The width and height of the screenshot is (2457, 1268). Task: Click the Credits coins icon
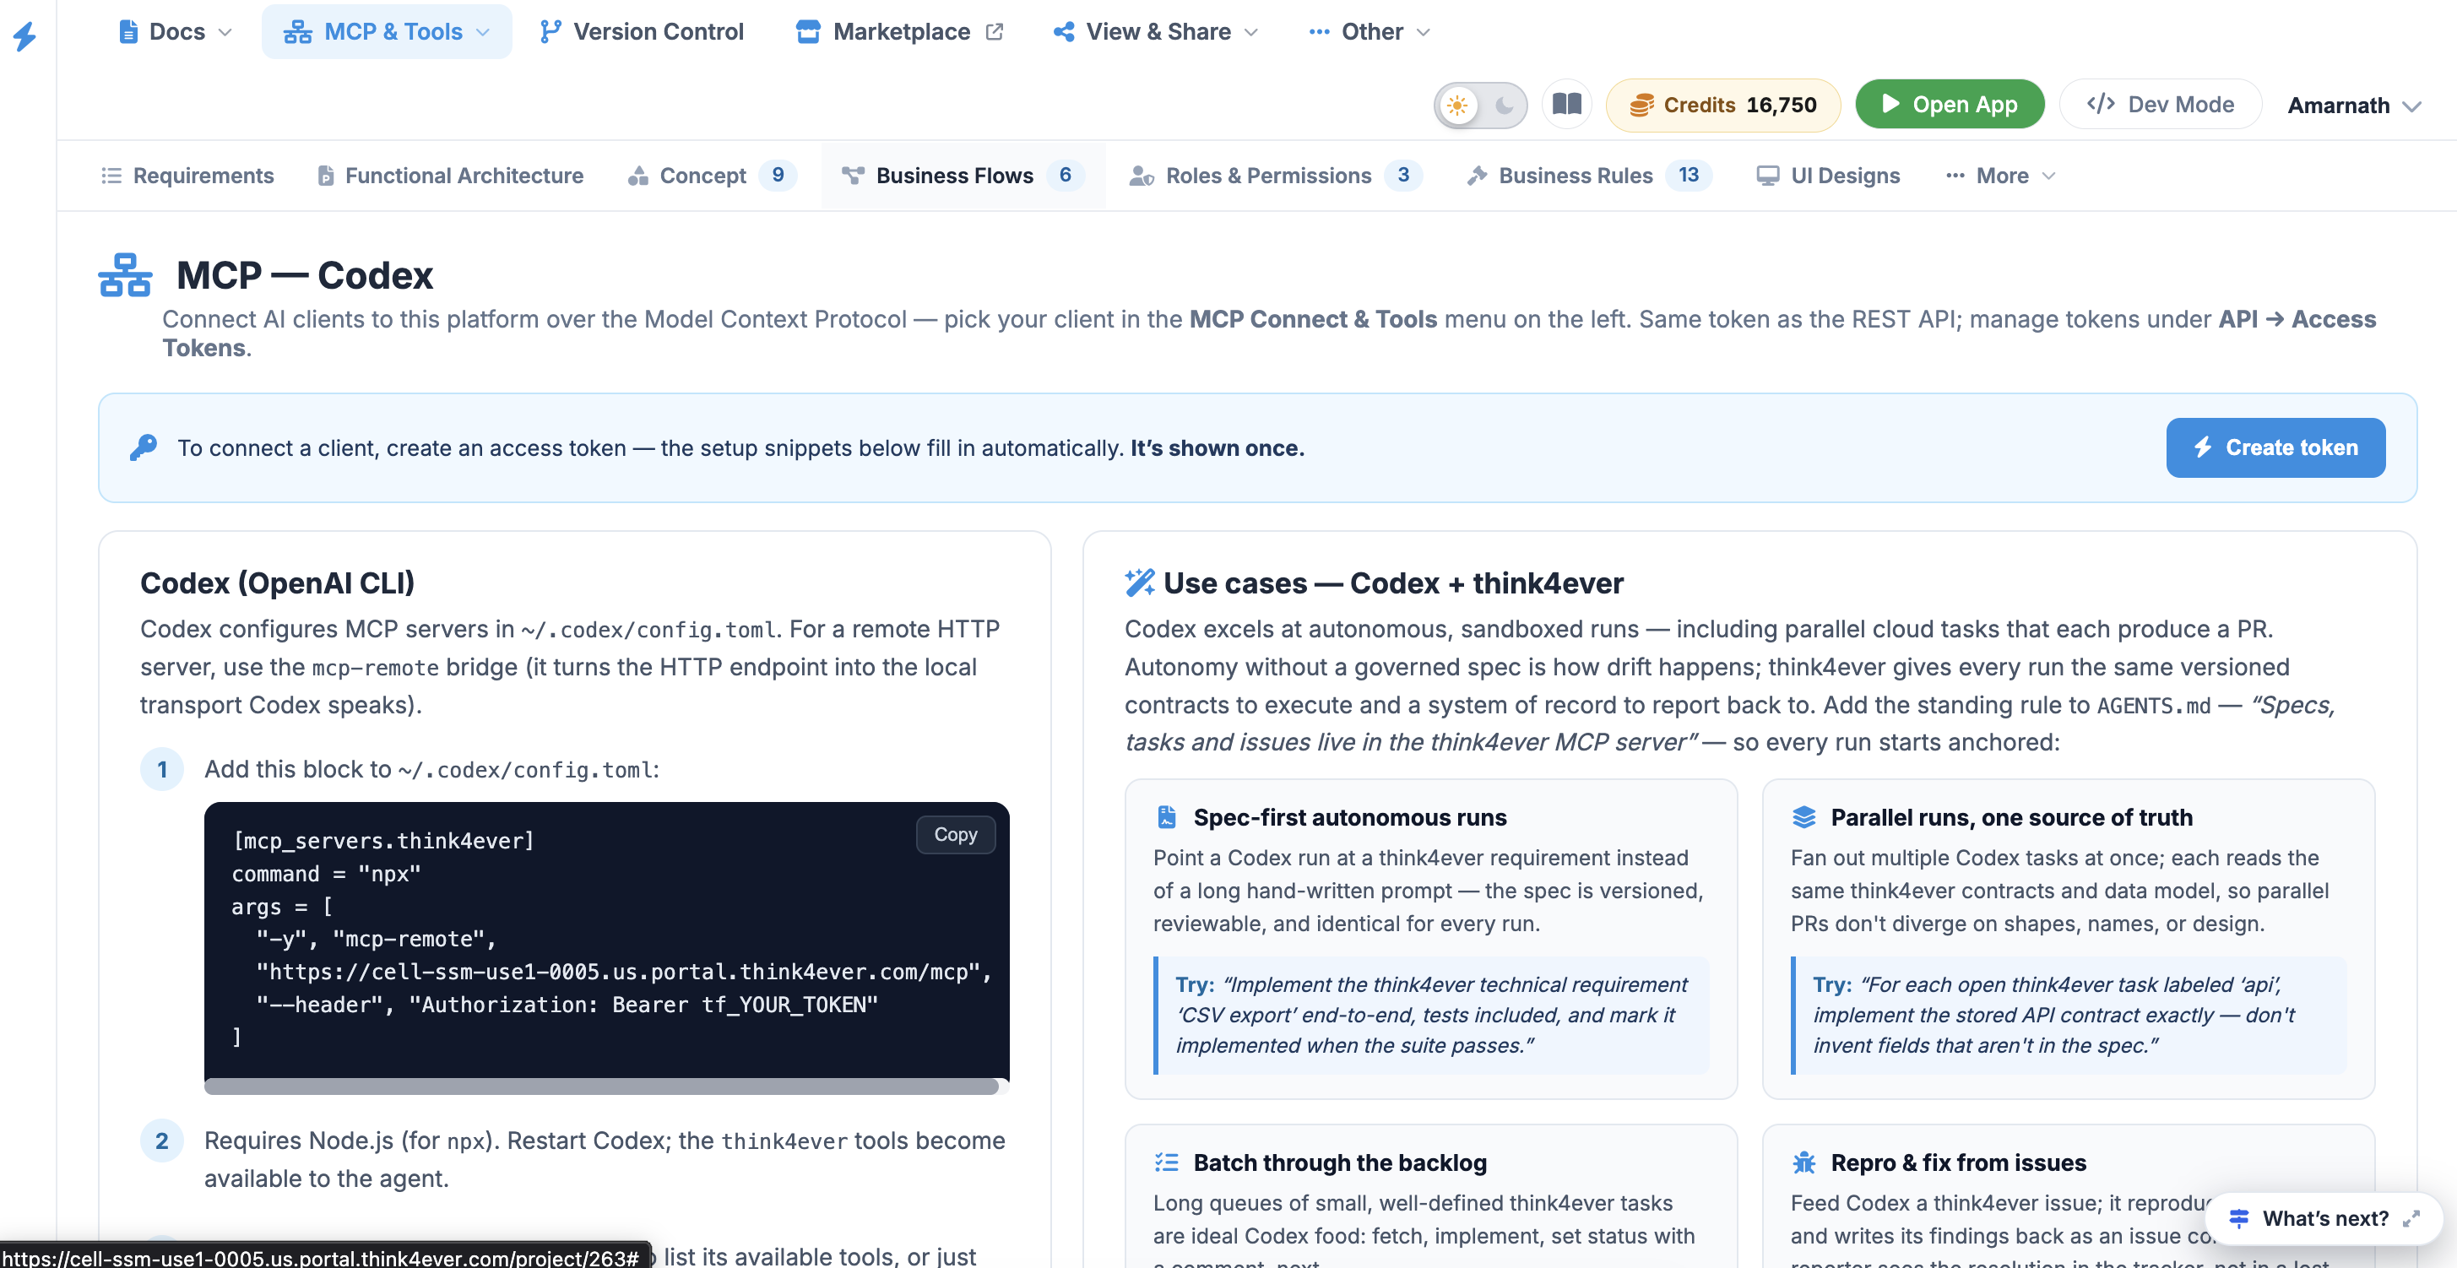(x=1641, y=105)
